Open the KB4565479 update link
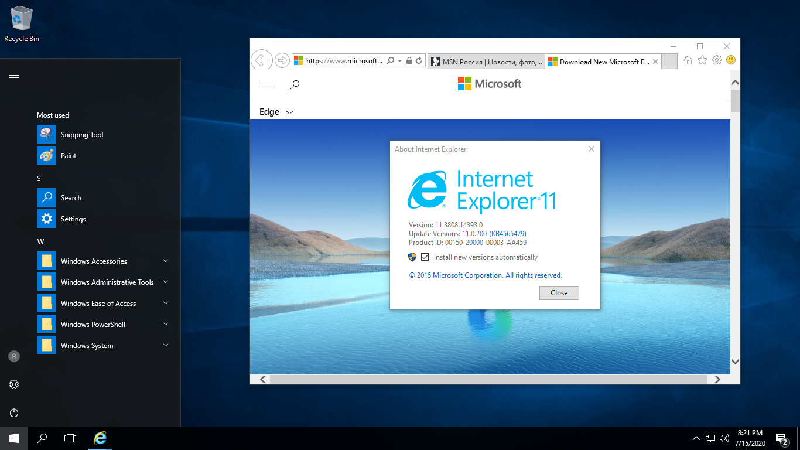Image resolution: width=800 pixels, height=450 pixels. [508, 233]
